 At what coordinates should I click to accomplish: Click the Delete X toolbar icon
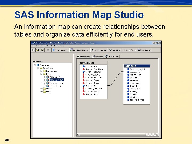pos(48,50)
